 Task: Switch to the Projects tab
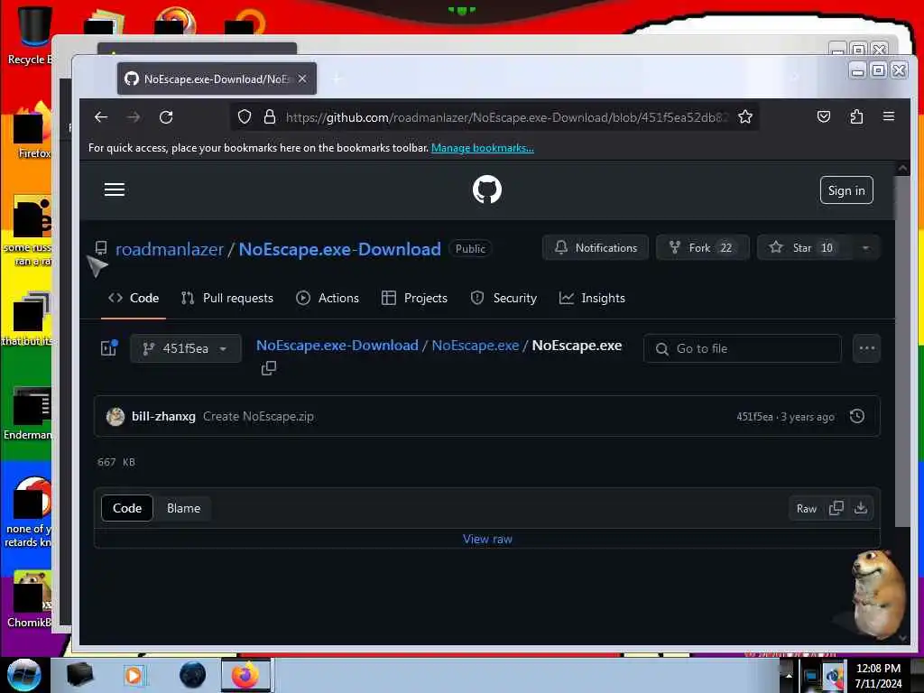pyautogui.click(x=414, y=298)
